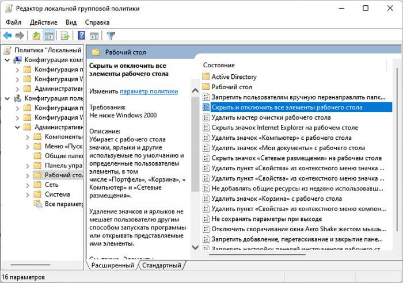Open the 'Справка' menu
Viewport: 403px width, 283px height.
coord(97,22)
